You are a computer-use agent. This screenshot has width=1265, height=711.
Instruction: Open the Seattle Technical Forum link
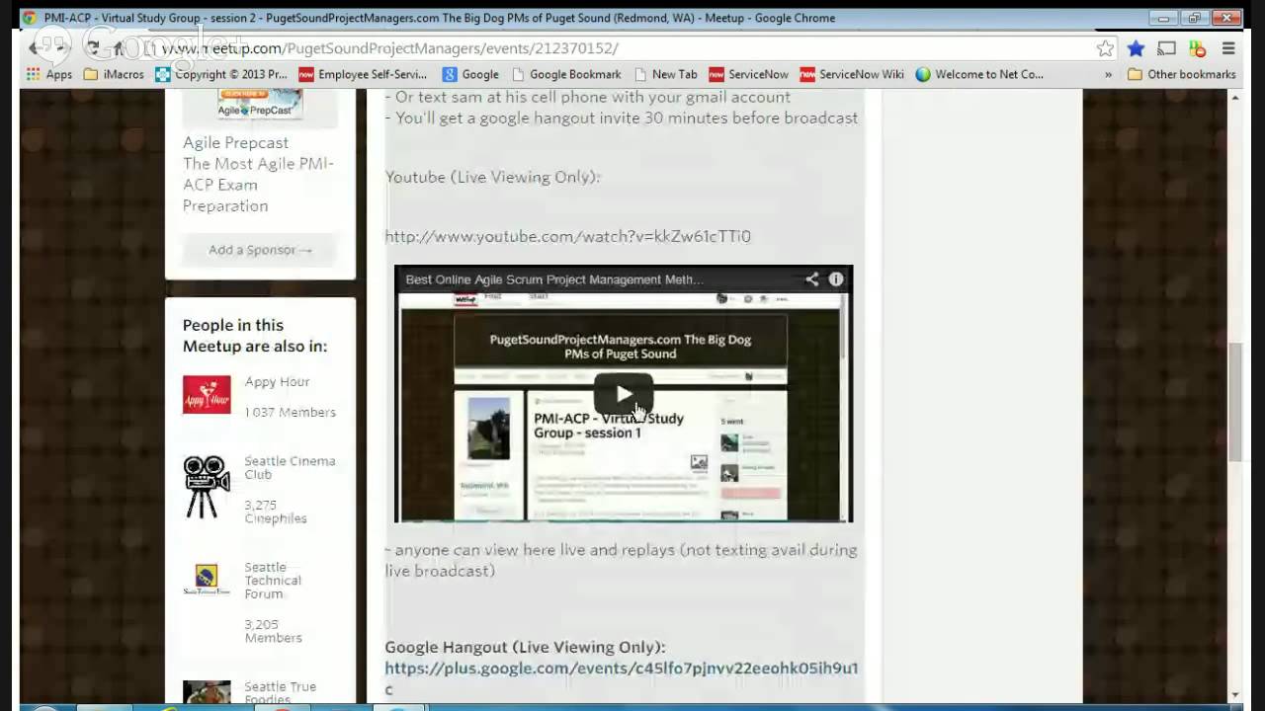(x=273, y=581)
